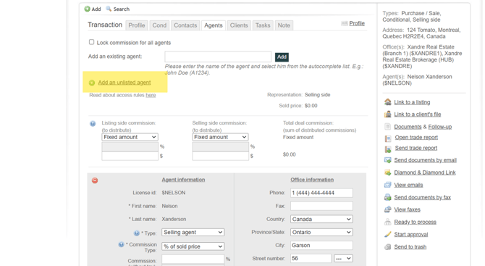Click the Diamond & Diamond Link link
This screenshot has height=266, width=485.
point(425,173)
